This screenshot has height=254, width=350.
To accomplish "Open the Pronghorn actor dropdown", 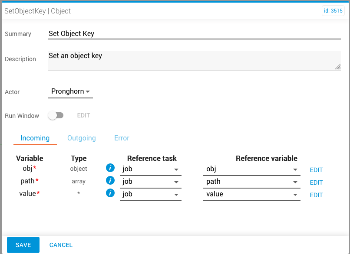I will (70, 91).
